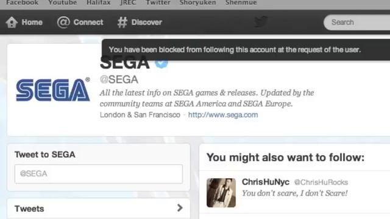Expand Tweets with the chevron arrow
The width and height of the screenshot is (390, 219).
(180, 208)
